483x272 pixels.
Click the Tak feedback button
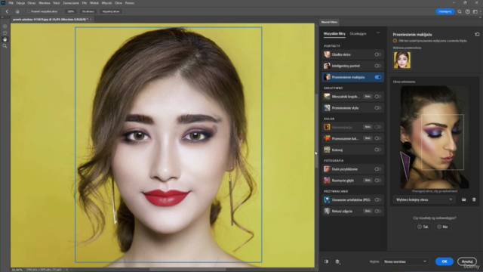pos(423,227)
